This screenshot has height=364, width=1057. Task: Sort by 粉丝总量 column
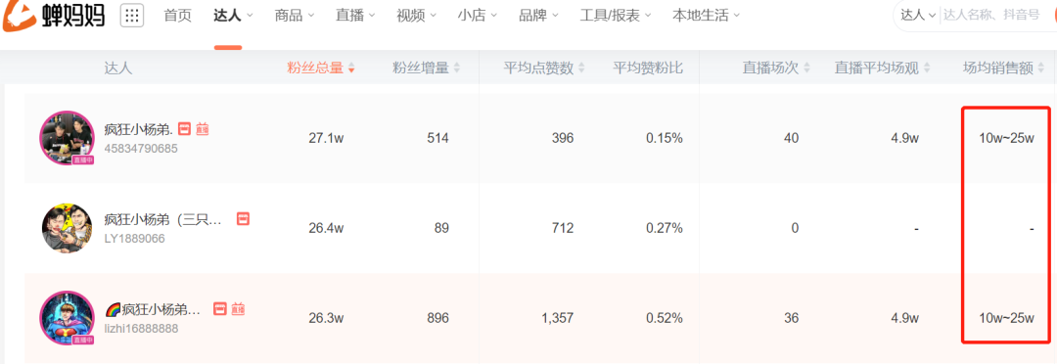pos(321,68)
